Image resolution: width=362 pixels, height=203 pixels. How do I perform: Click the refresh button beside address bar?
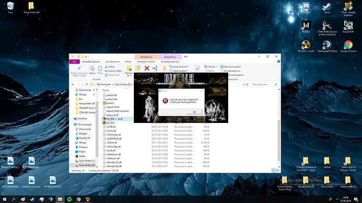pos(247,84)
